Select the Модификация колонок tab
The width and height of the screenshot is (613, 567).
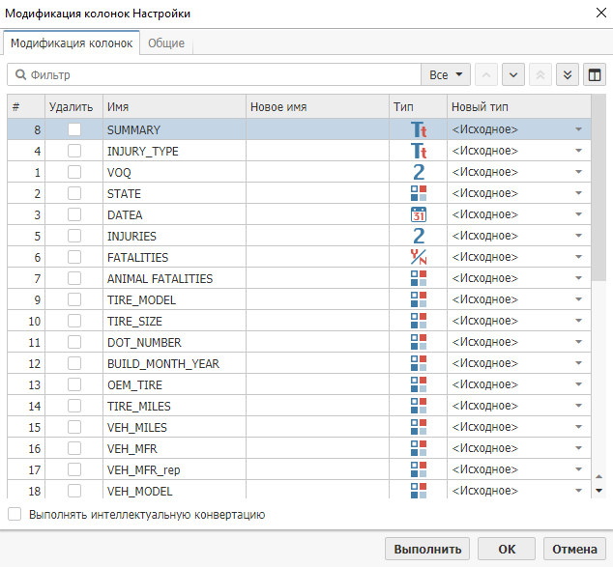[x=72, y=44]
